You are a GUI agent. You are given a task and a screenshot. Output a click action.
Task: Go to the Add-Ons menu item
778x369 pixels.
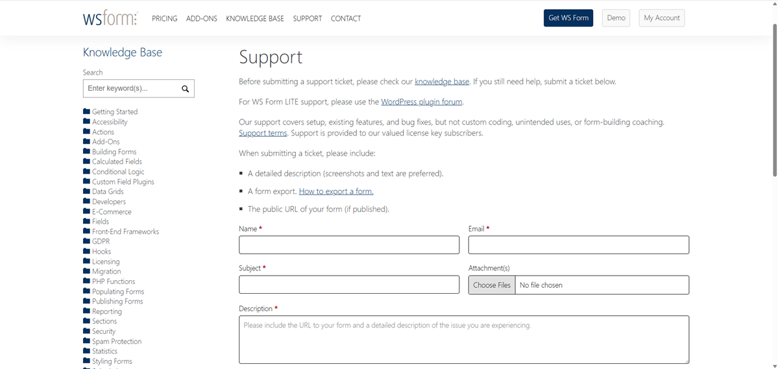click(x=201, y=19)
